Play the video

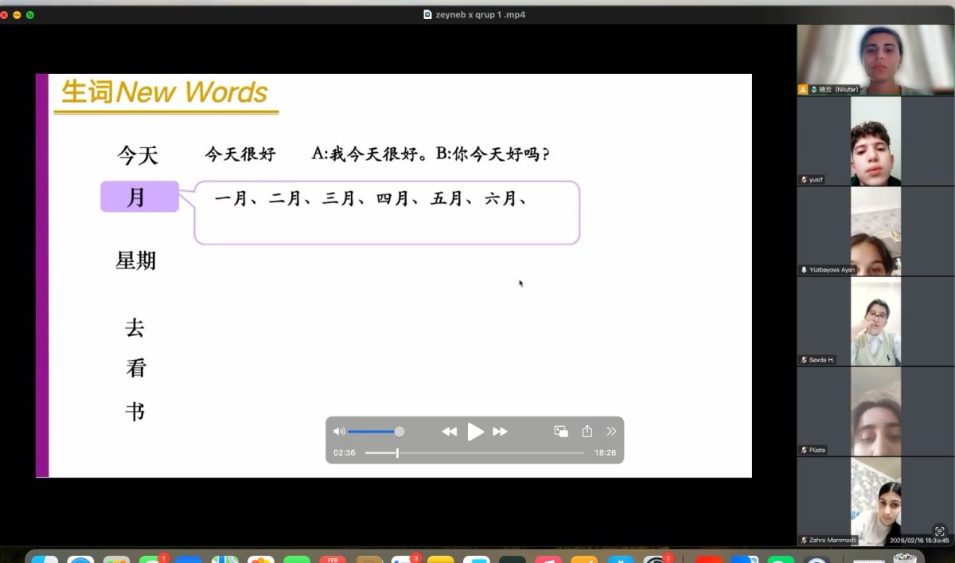tap(475, 432)
